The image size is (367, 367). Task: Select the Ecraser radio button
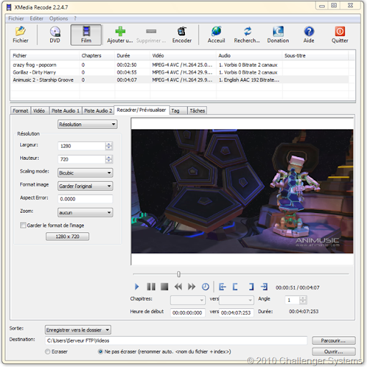coord(47,351)
